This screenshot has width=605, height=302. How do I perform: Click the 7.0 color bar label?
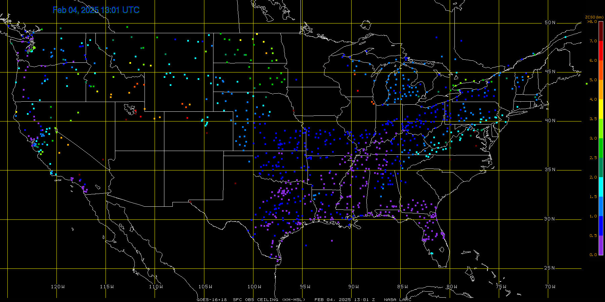coord(593,41)
